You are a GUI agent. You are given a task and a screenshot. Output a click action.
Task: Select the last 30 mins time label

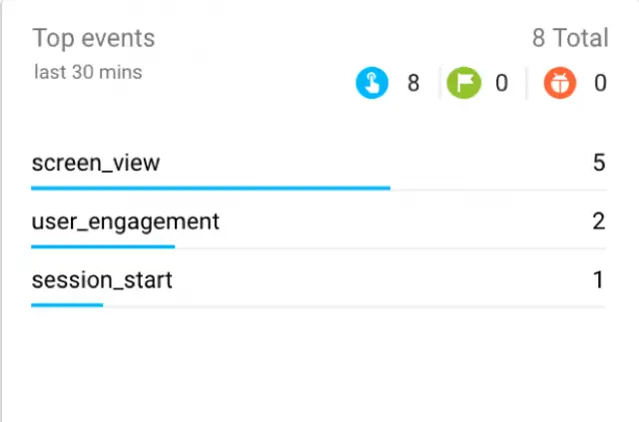coord(88,72)
